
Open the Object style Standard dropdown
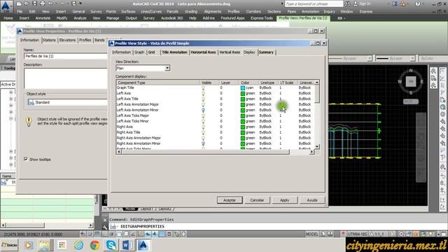coord(67,102)
